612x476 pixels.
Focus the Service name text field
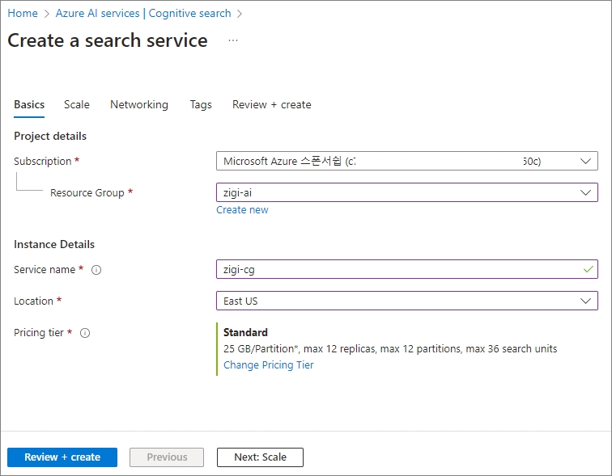[x=397, y=269]
